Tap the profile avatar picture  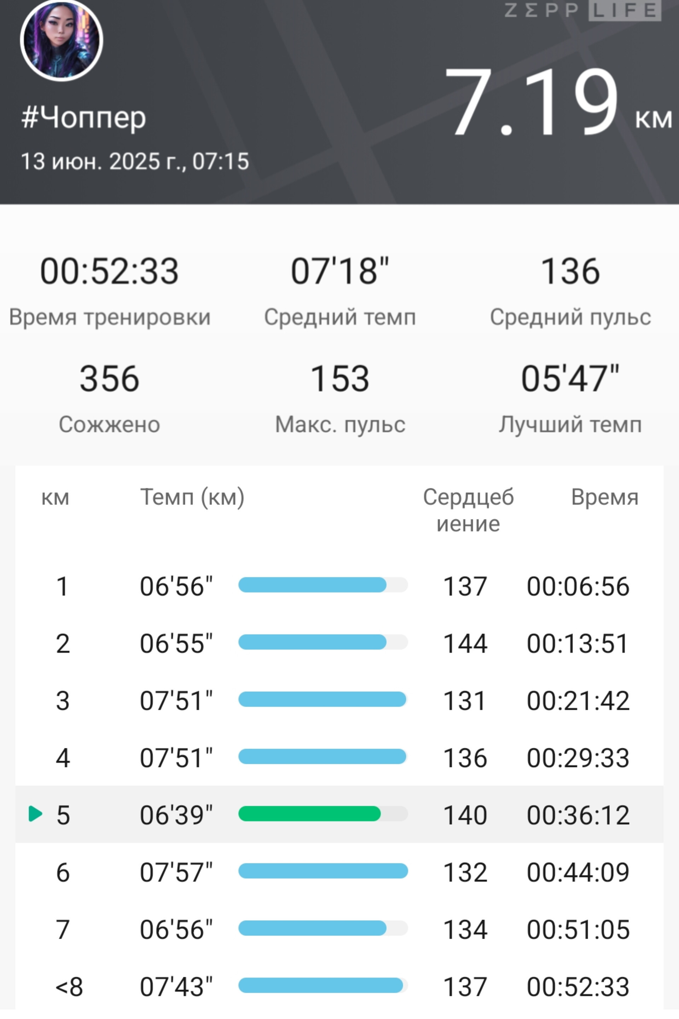coord(62,40)
